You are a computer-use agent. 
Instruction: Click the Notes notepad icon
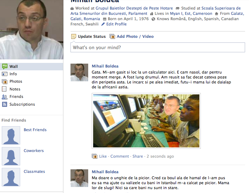tap(4, 89)
